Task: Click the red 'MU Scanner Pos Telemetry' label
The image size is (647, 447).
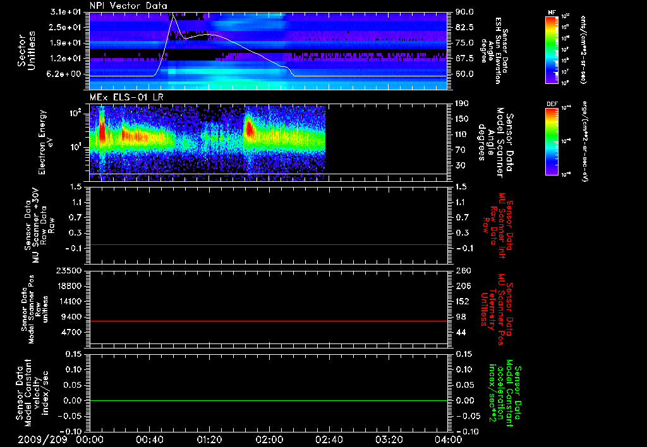Action: [497, 309]
